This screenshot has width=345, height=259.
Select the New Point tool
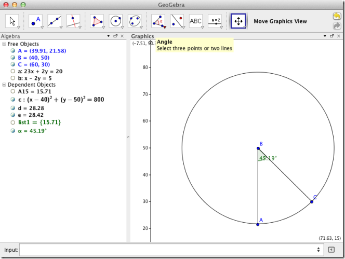[36, 21]
